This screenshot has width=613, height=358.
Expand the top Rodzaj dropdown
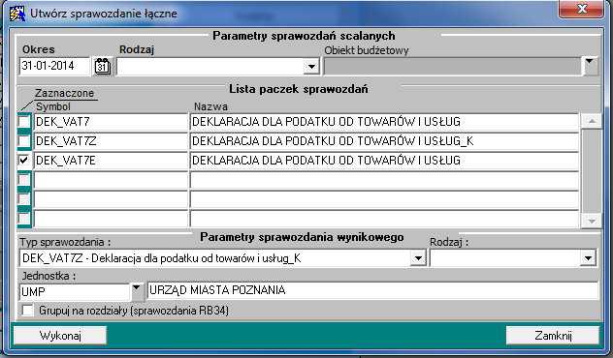coord(311,67)
